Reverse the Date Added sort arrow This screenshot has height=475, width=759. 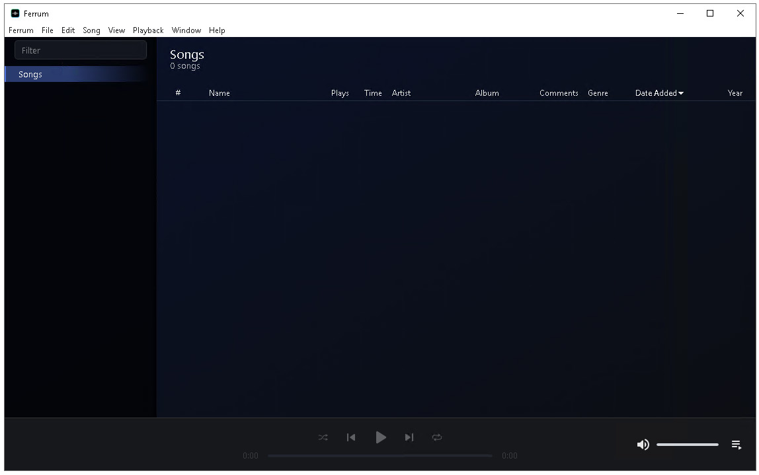click(681, 93)
